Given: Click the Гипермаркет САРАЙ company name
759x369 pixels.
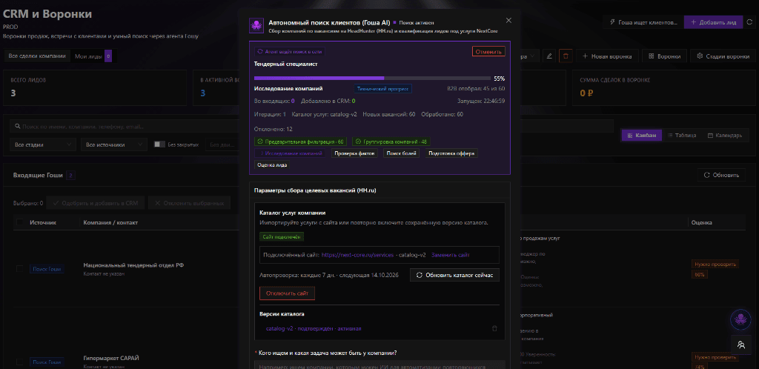Looking at the screenshot, I should click(x=112, y=358).
